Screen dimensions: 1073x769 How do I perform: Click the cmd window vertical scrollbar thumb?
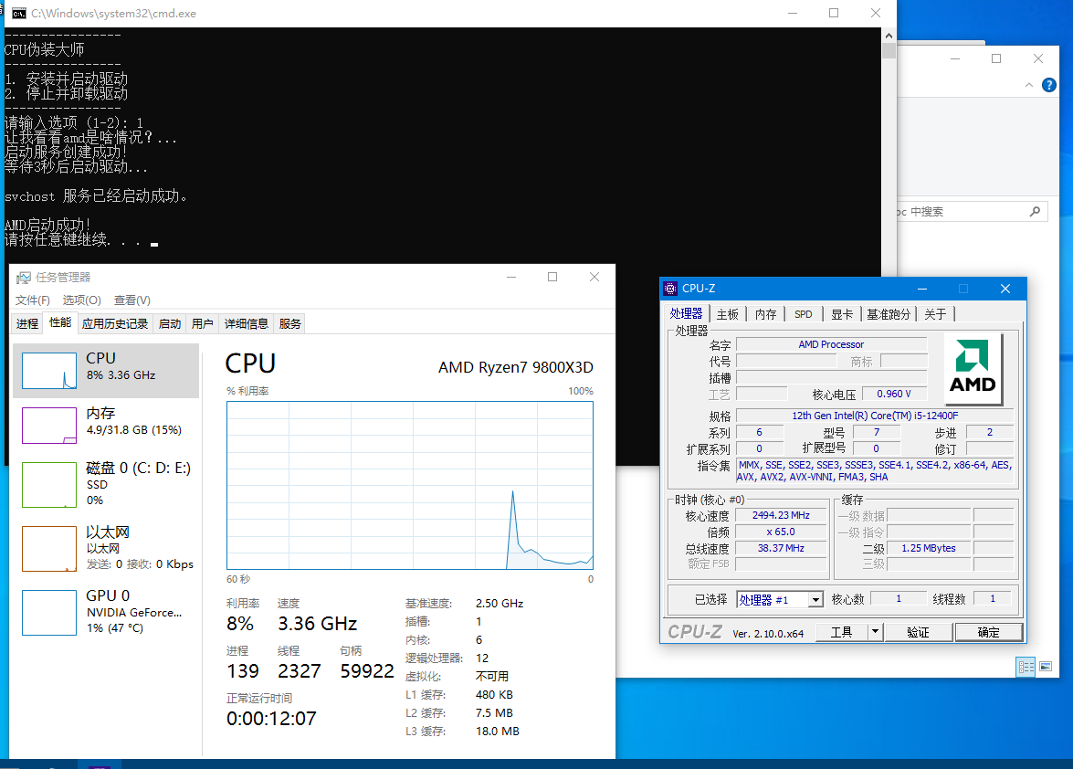889,51
